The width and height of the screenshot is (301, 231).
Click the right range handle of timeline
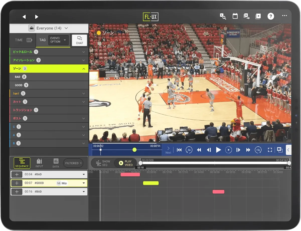[289, 163]
